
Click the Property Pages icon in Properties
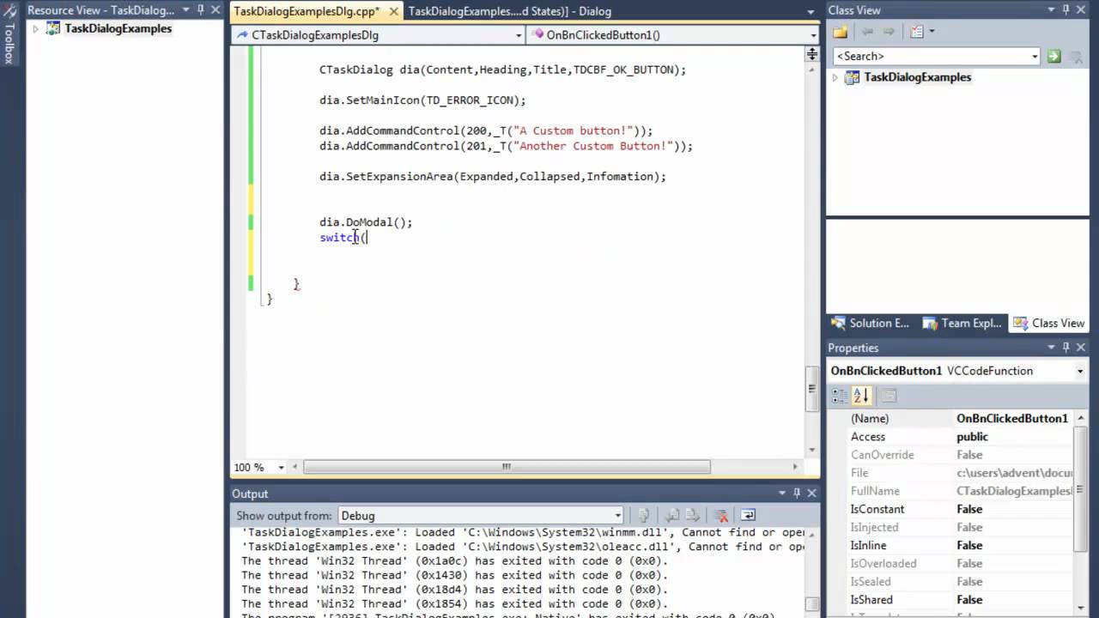[x=890, y=396]
